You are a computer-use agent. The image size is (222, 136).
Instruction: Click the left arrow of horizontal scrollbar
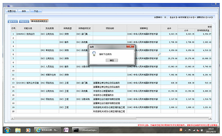coord(12,118)
